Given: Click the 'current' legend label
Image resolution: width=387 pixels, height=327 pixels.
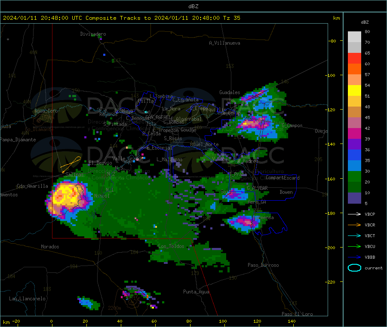Looking at the screenshot, I should point(373,268).
